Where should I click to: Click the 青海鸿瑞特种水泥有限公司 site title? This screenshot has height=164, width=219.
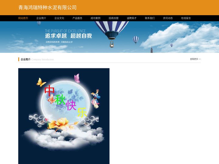point(47,8)
